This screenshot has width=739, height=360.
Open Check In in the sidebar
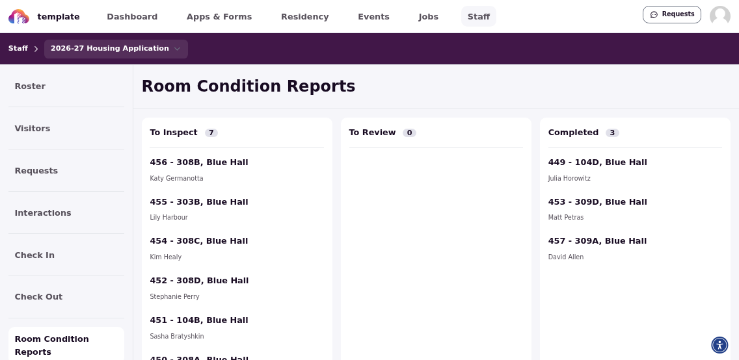point(66,255)
